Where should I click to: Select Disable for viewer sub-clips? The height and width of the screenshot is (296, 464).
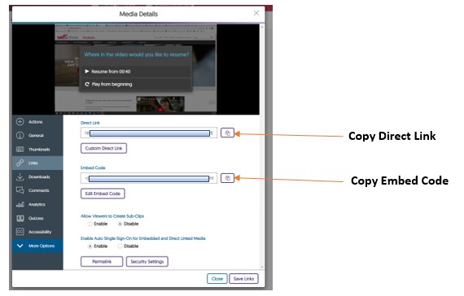click(x=120, y=224)
